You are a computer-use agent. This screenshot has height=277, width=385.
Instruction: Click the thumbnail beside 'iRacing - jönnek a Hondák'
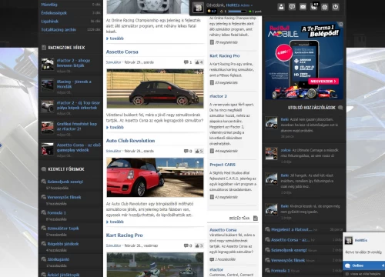(x=48, y=85)
